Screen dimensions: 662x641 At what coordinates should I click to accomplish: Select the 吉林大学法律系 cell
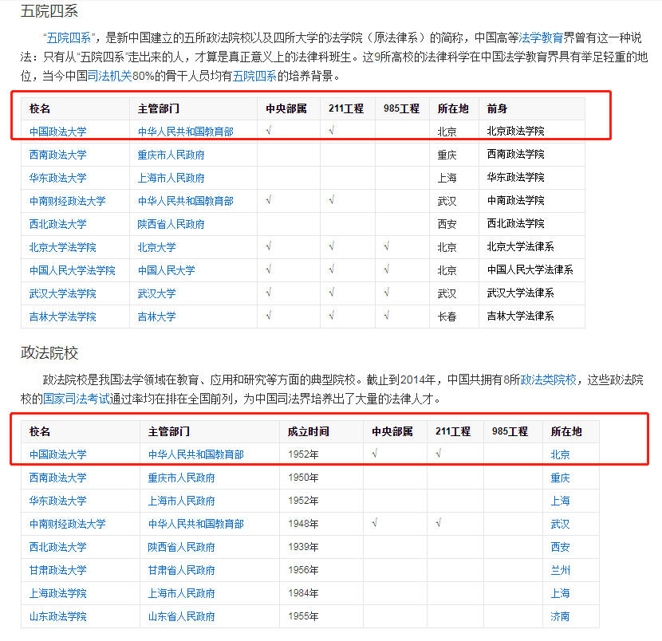(x=532, y=317)
